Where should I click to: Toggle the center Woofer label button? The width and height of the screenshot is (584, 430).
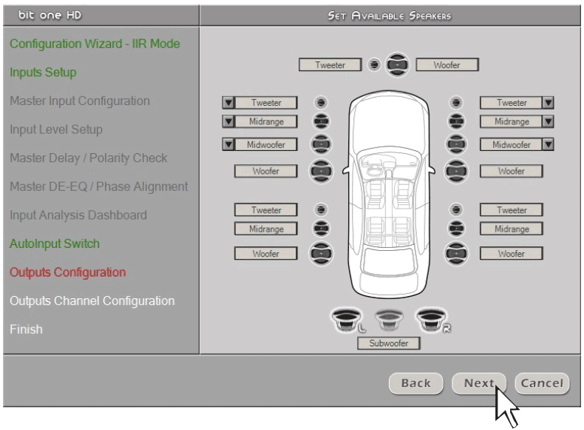tap(447, 64)
